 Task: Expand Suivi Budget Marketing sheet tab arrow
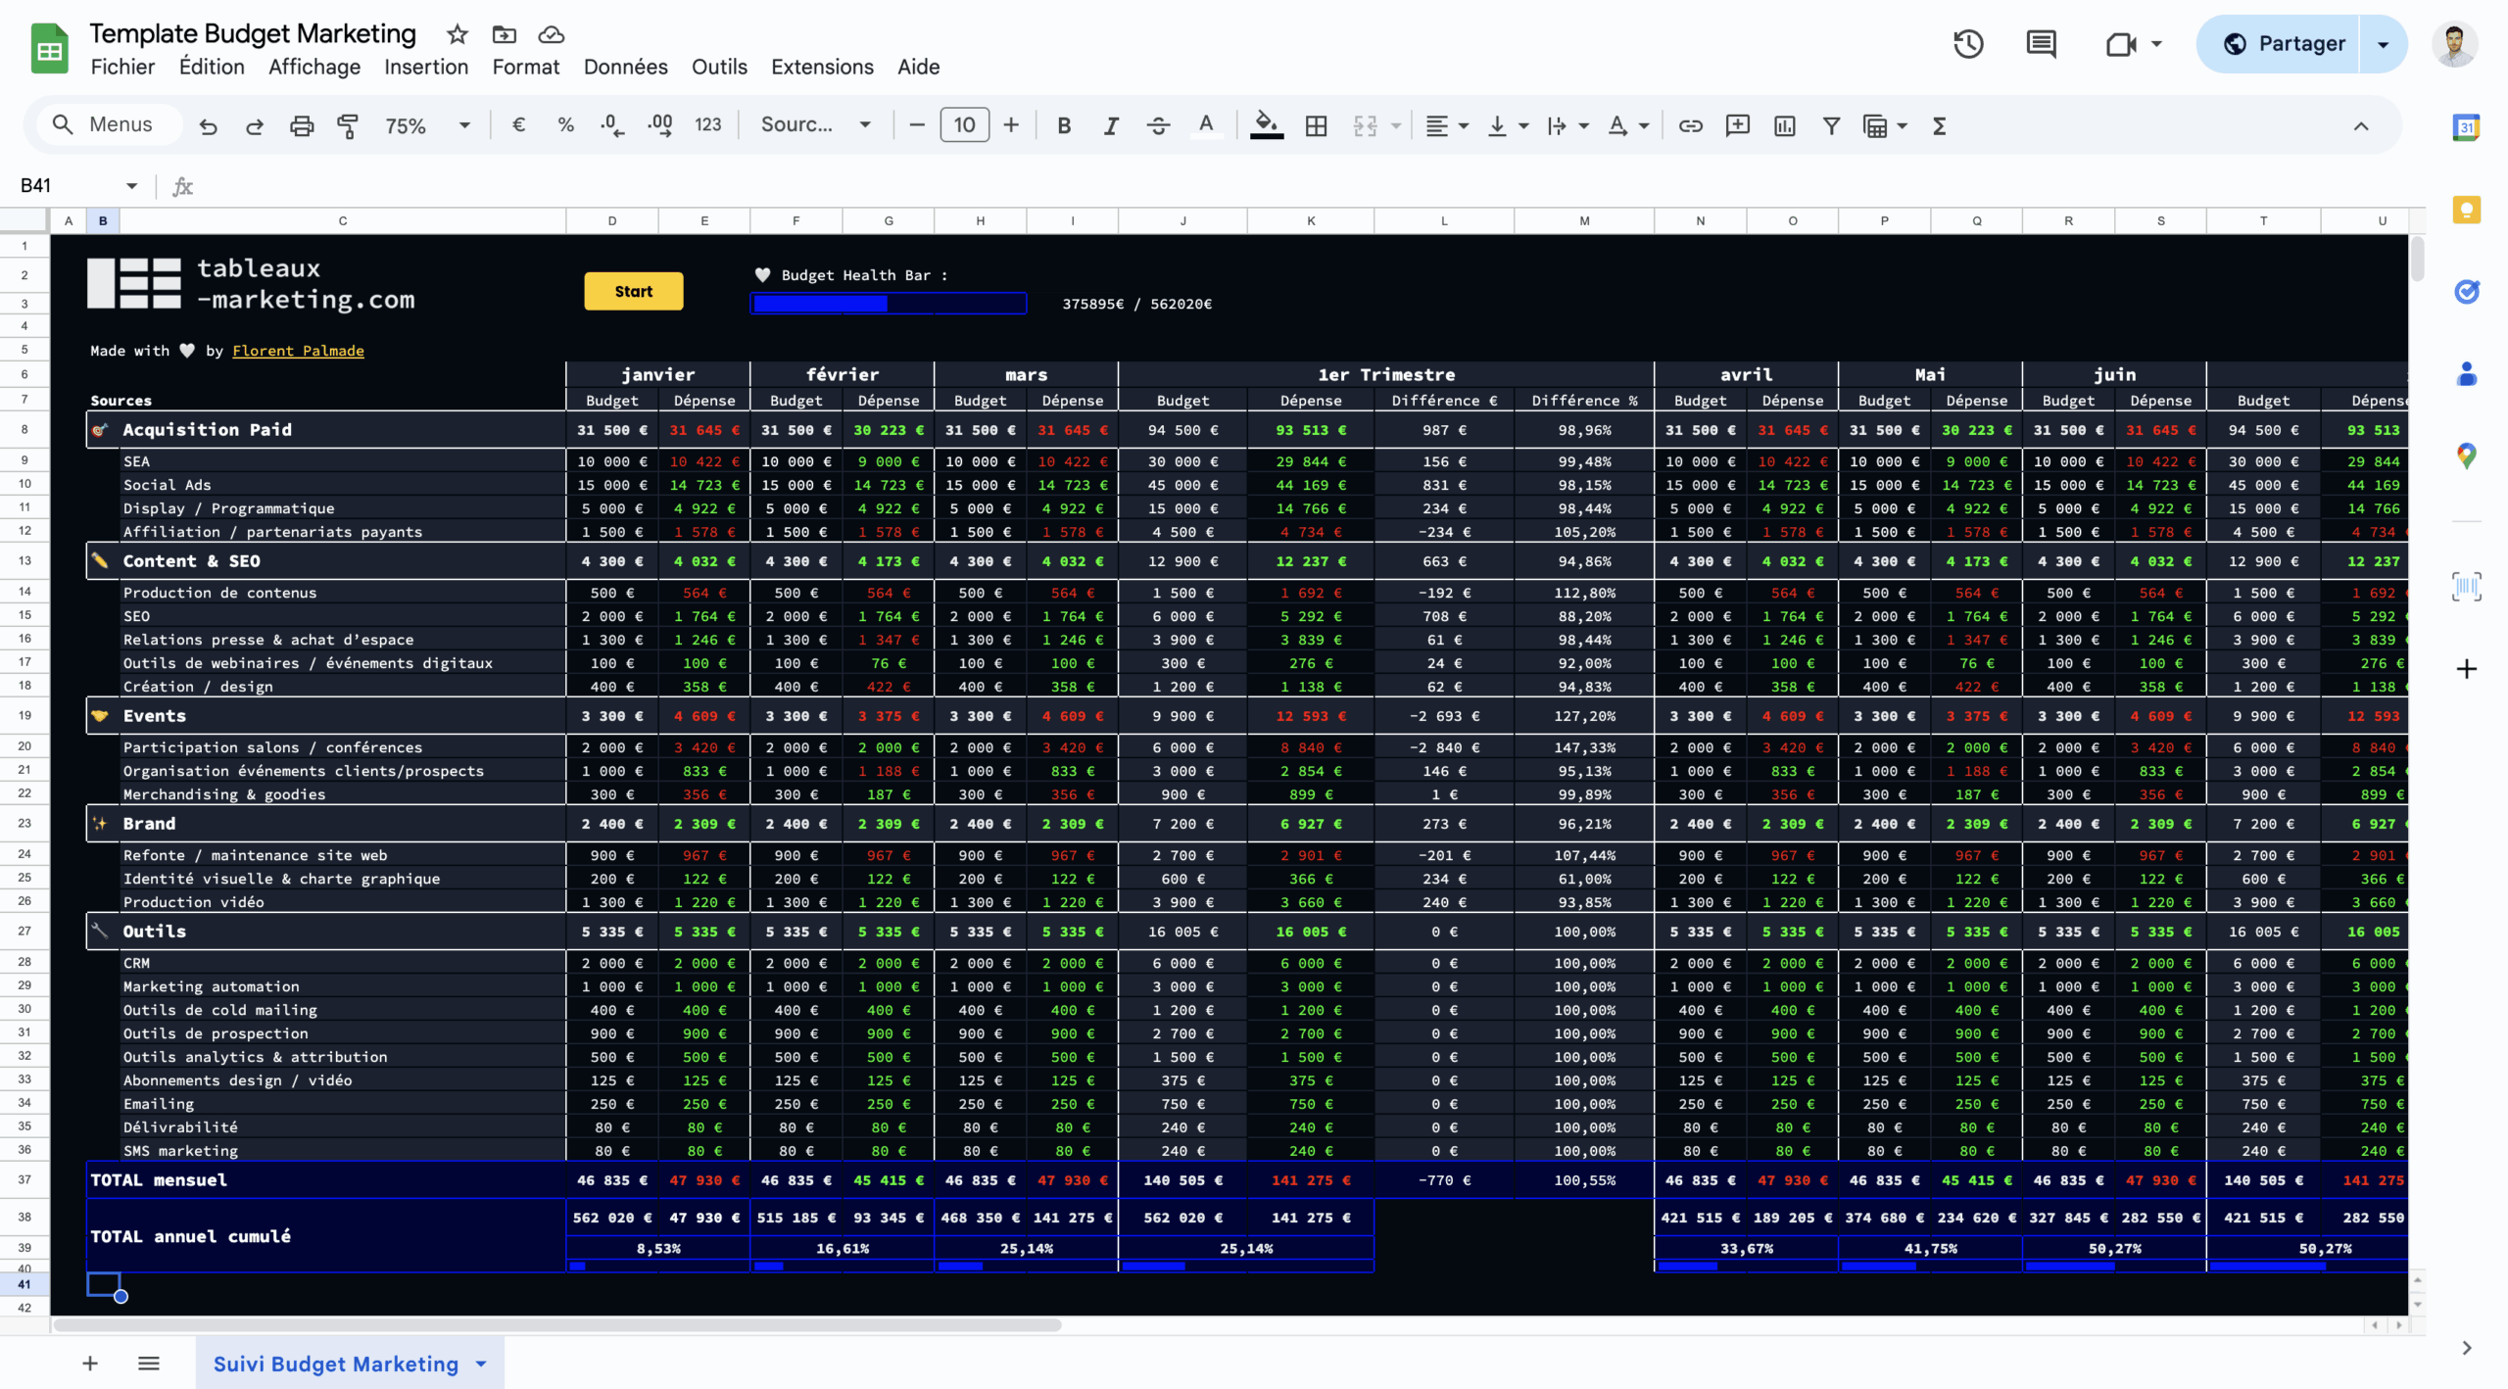click(x=481, y=1364)
